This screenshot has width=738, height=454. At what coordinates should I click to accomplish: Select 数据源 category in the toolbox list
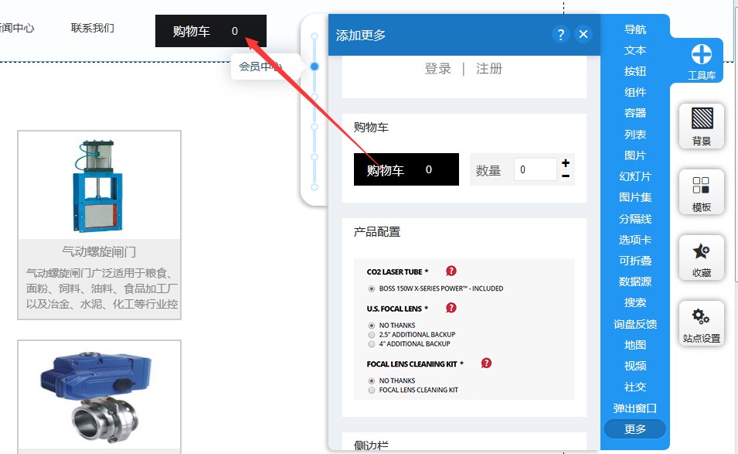pos(635,282)
